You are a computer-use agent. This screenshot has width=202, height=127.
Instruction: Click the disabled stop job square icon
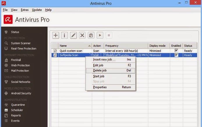[x=109, y=35]
